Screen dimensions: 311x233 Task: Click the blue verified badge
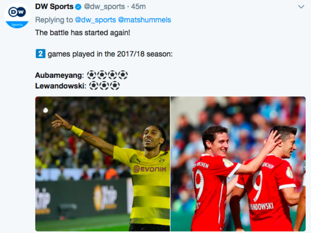(x=78, y=7)
